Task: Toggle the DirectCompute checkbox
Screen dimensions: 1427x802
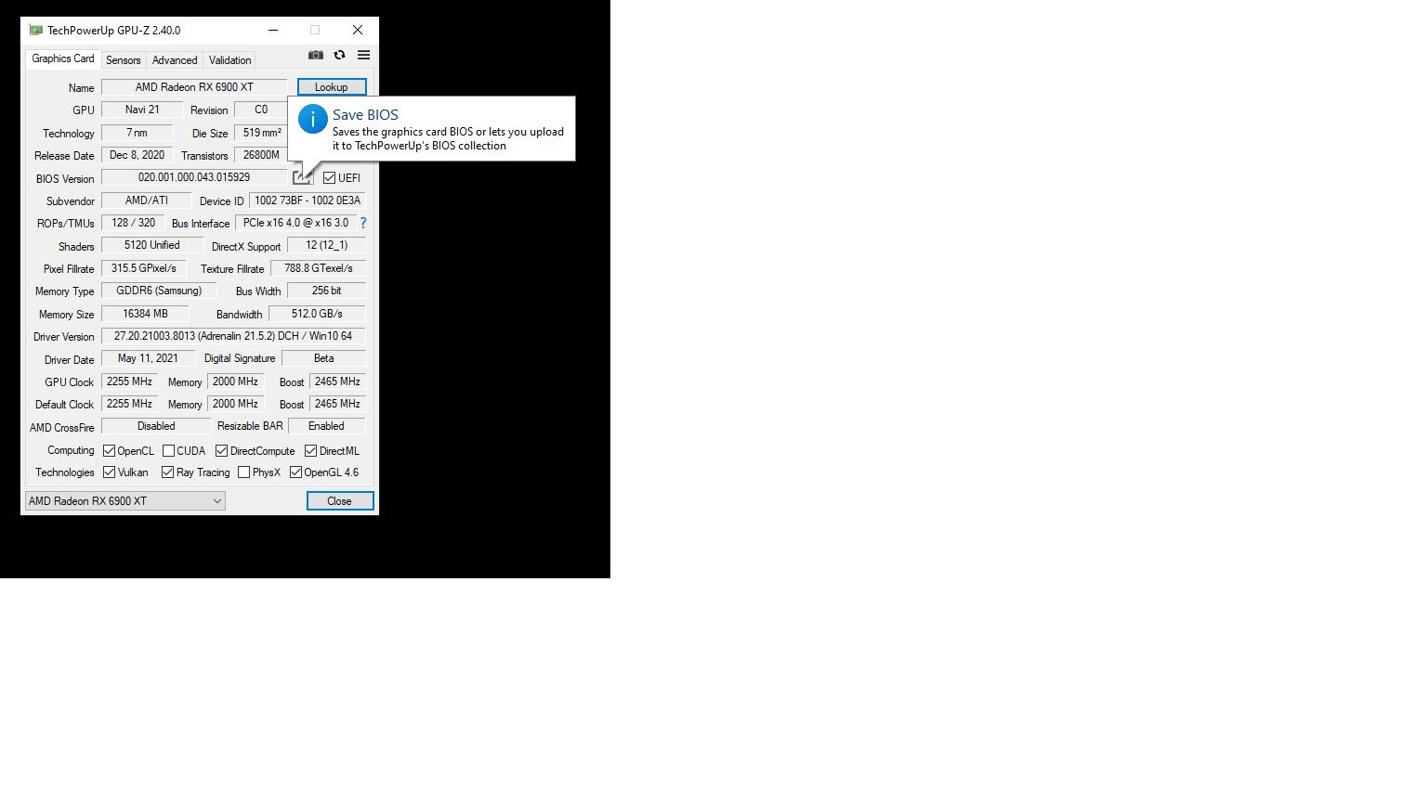Action: (x=221, y=451)
